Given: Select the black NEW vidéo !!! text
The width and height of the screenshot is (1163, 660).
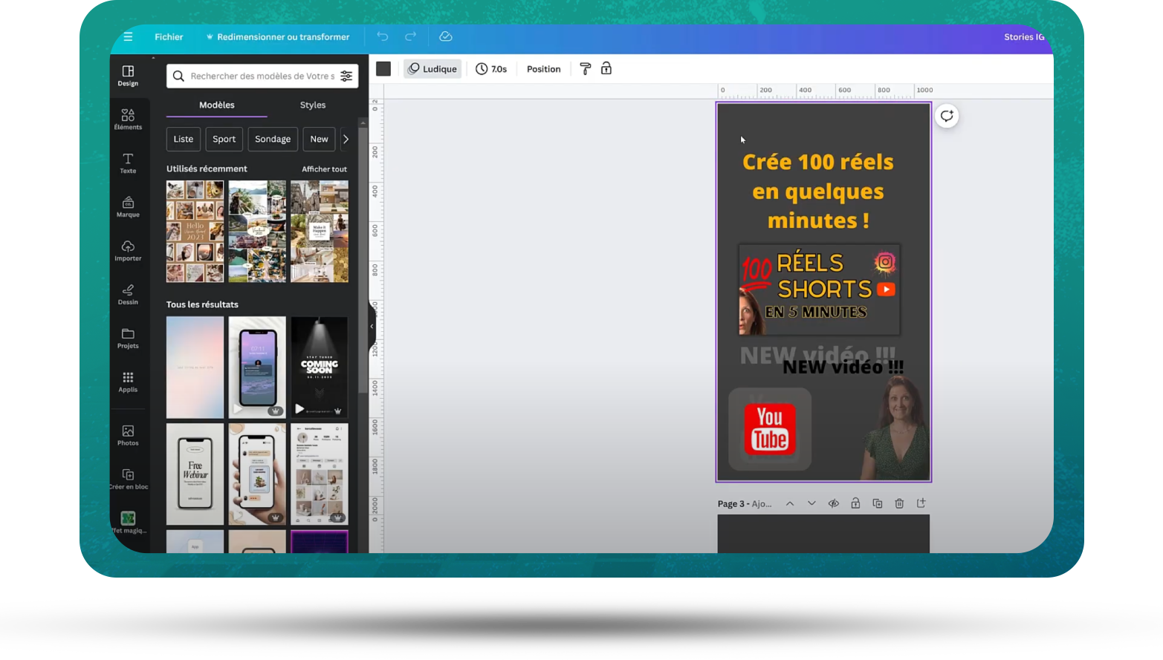Looking at the screenshot, I should tap(843, 367).
